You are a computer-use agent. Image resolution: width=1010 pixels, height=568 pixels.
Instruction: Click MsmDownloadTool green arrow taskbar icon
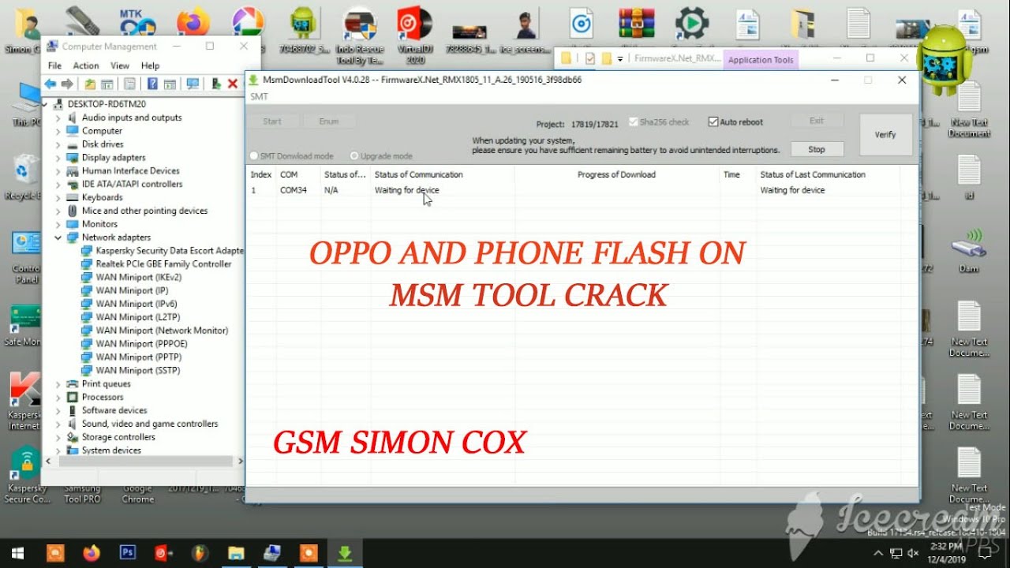pos(345,553)
